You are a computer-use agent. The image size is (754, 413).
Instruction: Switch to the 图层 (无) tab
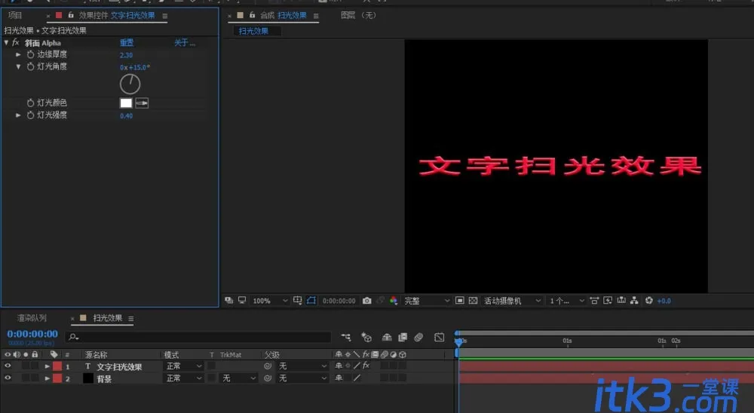(358, 15)
